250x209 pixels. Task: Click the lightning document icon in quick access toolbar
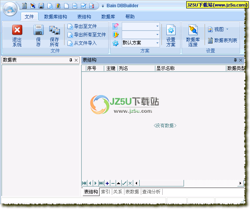coord(58,6)
